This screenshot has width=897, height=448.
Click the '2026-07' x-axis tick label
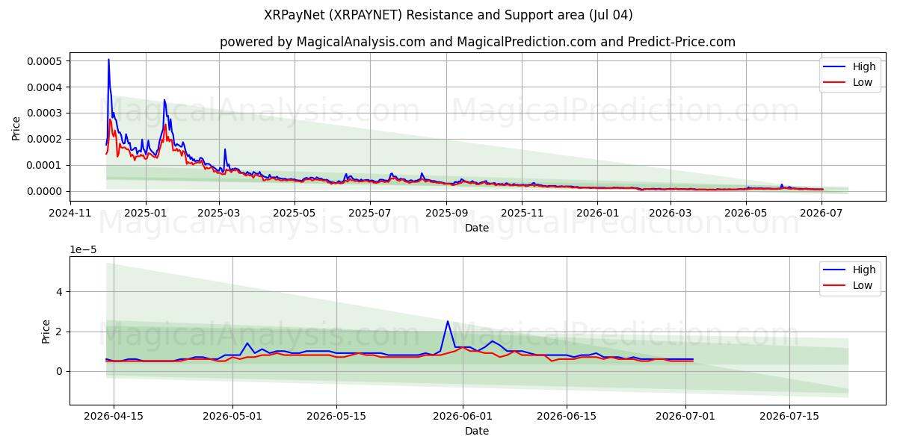click(822, 213)
